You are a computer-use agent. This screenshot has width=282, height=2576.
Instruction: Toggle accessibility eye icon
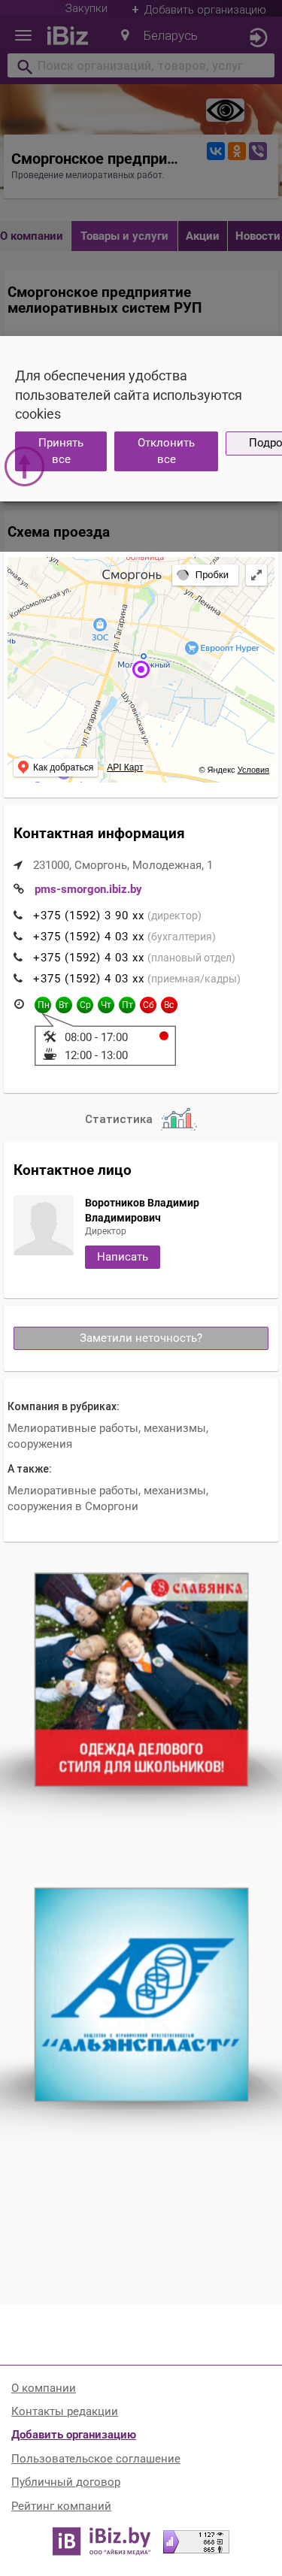pyautogui.click(x=225, y=110)
